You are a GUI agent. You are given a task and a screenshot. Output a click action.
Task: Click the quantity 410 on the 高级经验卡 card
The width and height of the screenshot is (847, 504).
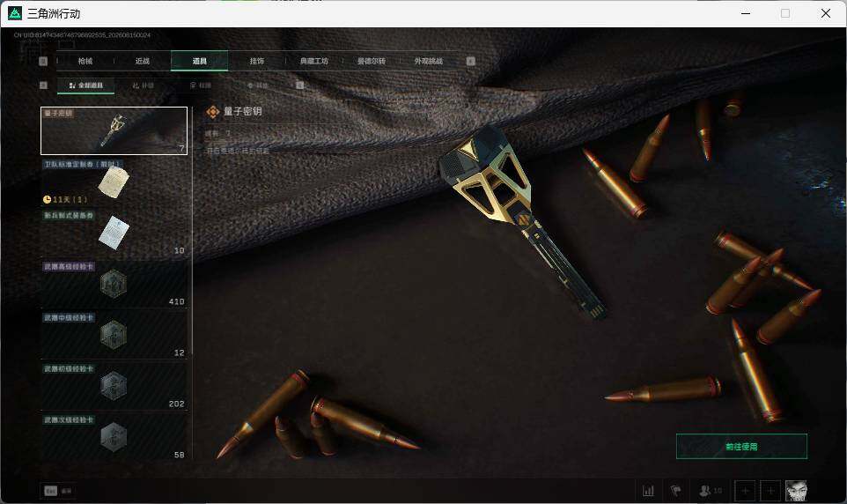click(x=177, y=301)
